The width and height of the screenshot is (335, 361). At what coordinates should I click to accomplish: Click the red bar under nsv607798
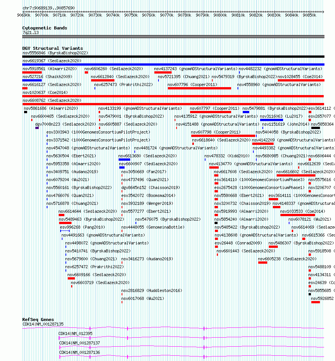tap(223, 136)
